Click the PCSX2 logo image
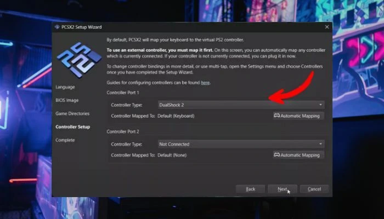This screenshot has width=384, height=219. click(x=79, y=60)
